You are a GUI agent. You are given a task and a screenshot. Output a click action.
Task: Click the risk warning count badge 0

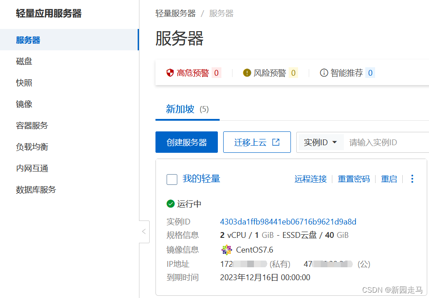click(293, 73)
